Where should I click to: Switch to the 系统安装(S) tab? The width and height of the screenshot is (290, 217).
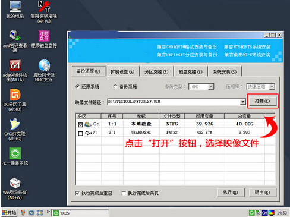tap(225, 71)
